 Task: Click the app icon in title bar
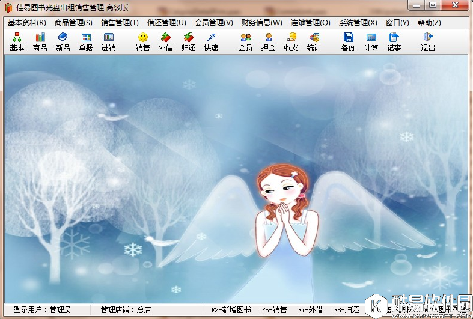tap(8, 8)
